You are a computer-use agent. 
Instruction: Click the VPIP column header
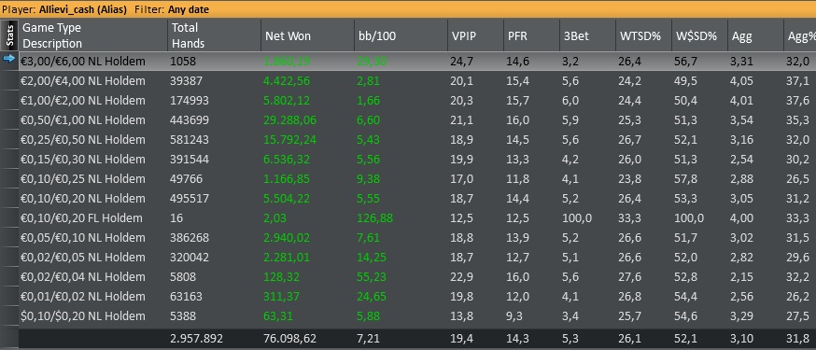tap(475, 35)
